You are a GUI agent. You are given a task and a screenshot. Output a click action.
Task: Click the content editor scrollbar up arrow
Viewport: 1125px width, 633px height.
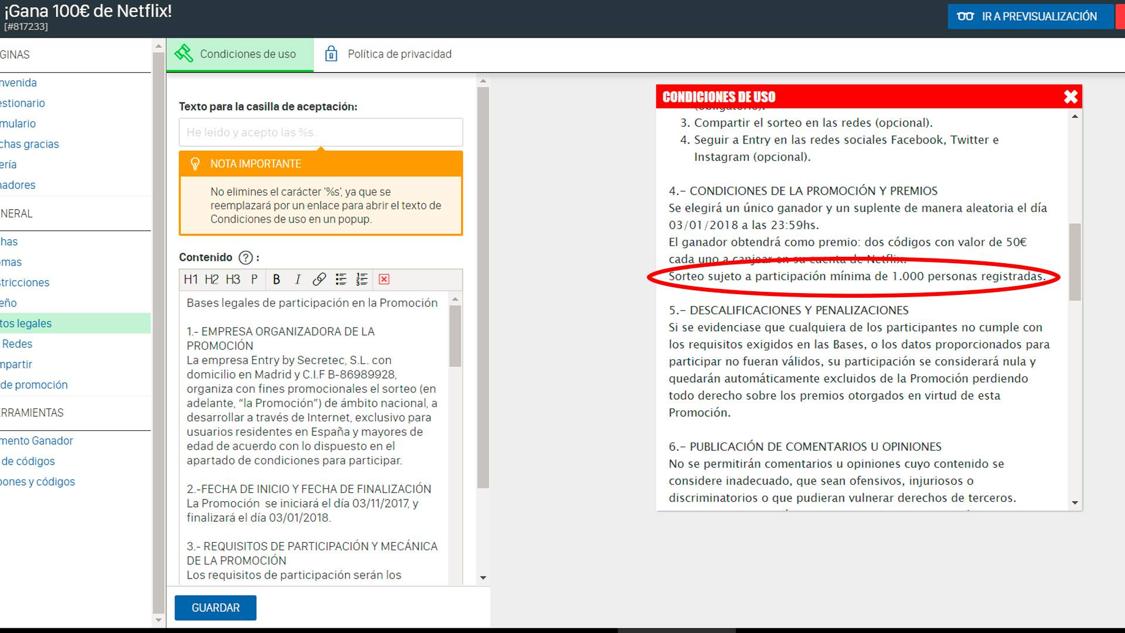(455, 300)
